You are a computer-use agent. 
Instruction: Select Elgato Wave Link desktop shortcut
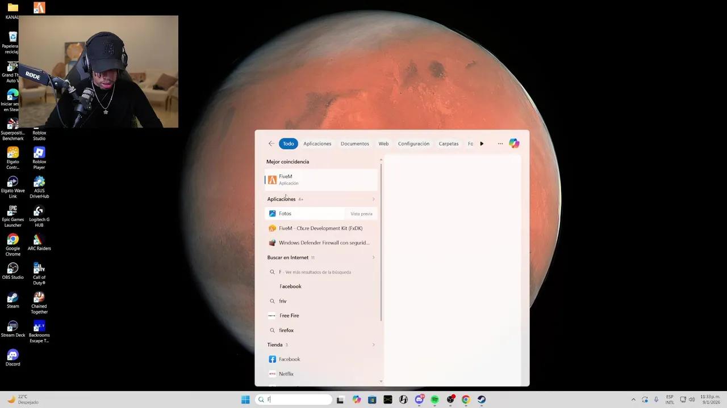(12, 187)
